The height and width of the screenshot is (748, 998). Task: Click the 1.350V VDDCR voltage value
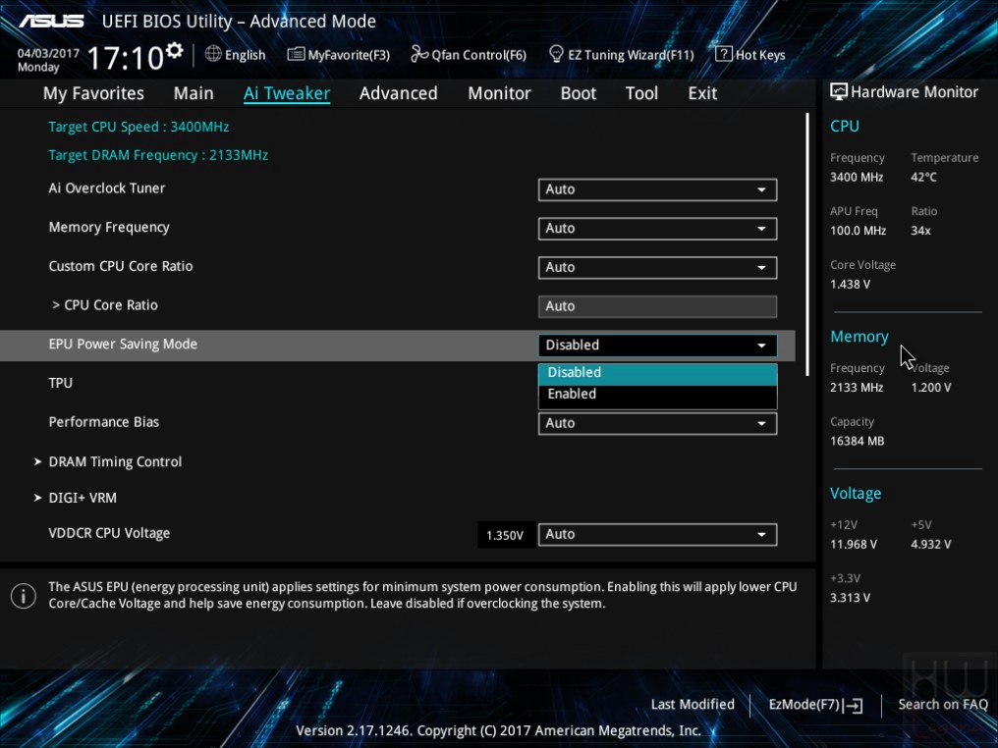[505, 536]
